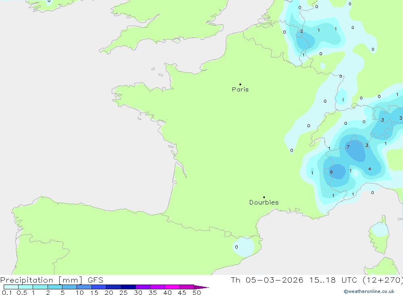Click the legend scale label 35
The image size is (403, 295).
(x=153, y=293)
